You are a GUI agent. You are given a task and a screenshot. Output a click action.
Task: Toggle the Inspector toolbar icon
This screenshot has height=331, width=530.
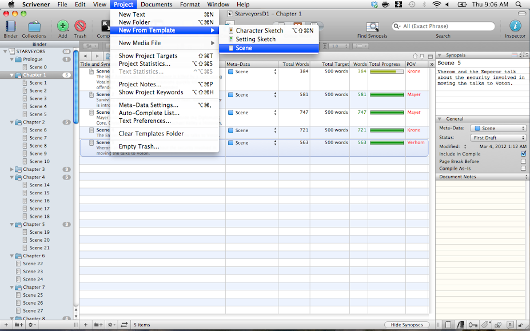tap(515, 26)
